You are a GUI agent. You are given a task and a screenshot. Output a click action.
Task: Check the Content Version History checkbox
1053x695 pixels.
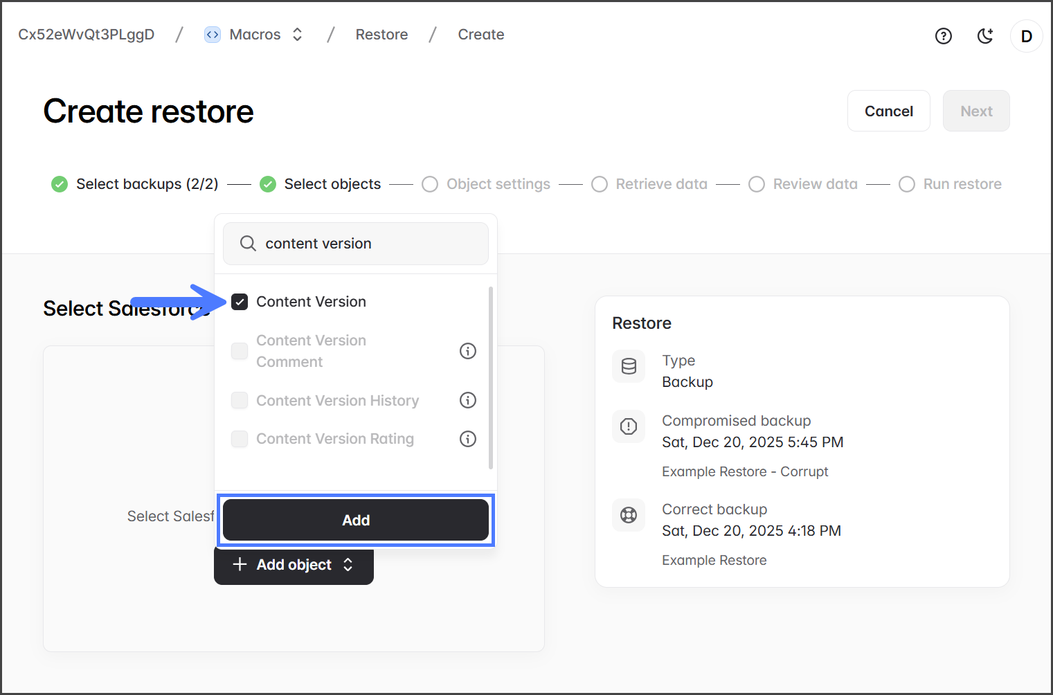click(x=240, y=400)
